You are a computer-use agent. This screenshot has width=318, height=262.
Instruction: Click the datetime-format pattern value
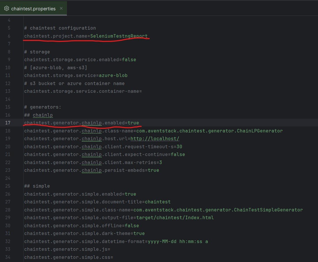[x=178, y=242]
